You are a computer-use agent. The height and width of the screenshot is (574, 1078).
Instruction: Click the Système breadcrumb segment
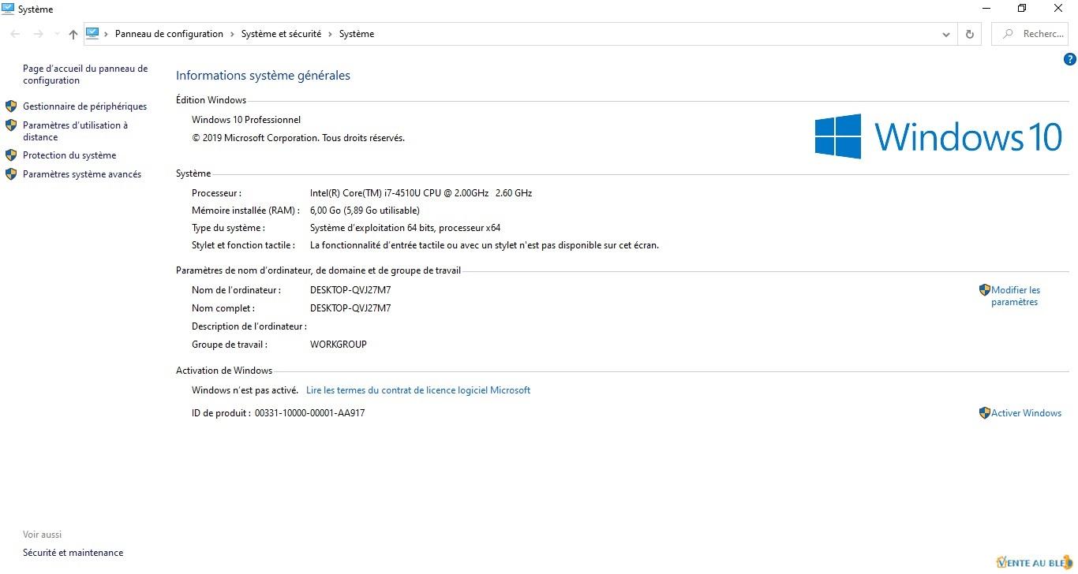pyautogui.click(x=357, y=34)
